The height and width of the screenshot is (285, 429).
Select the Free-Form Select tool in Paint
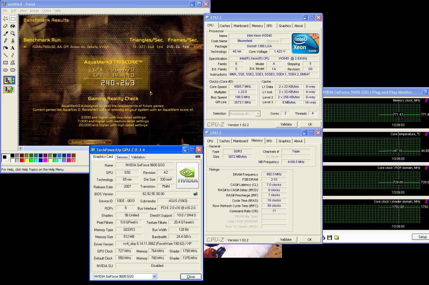6,19
